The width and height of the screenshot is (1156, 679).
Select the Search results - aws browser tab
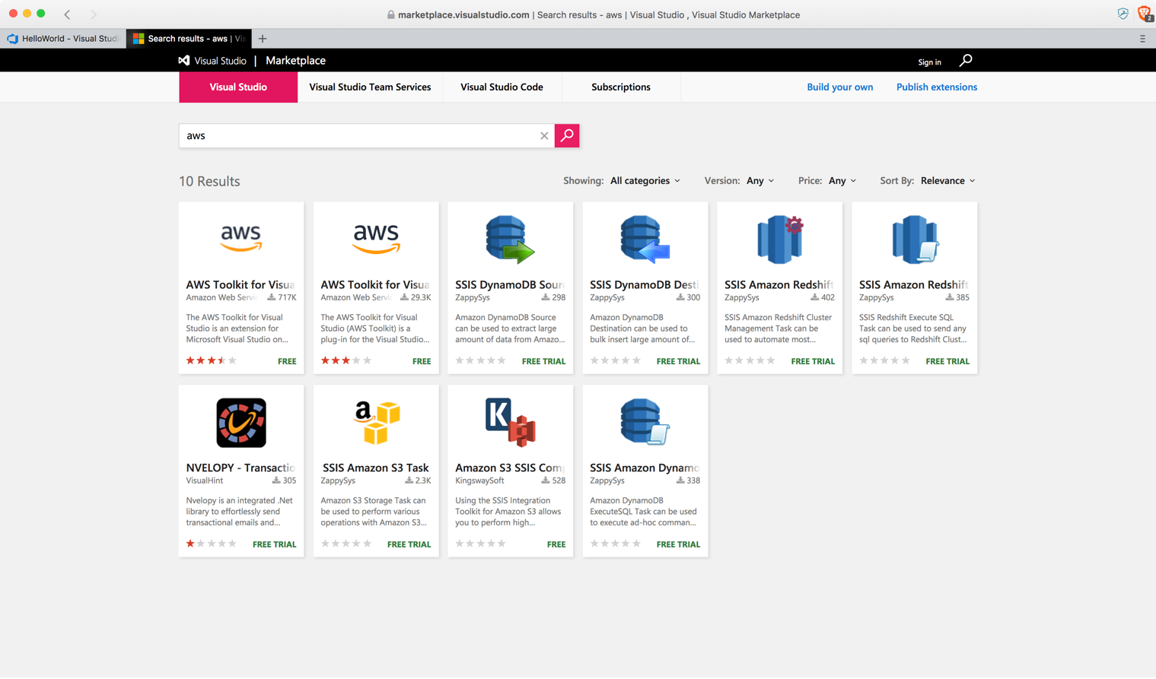[189, 39]
